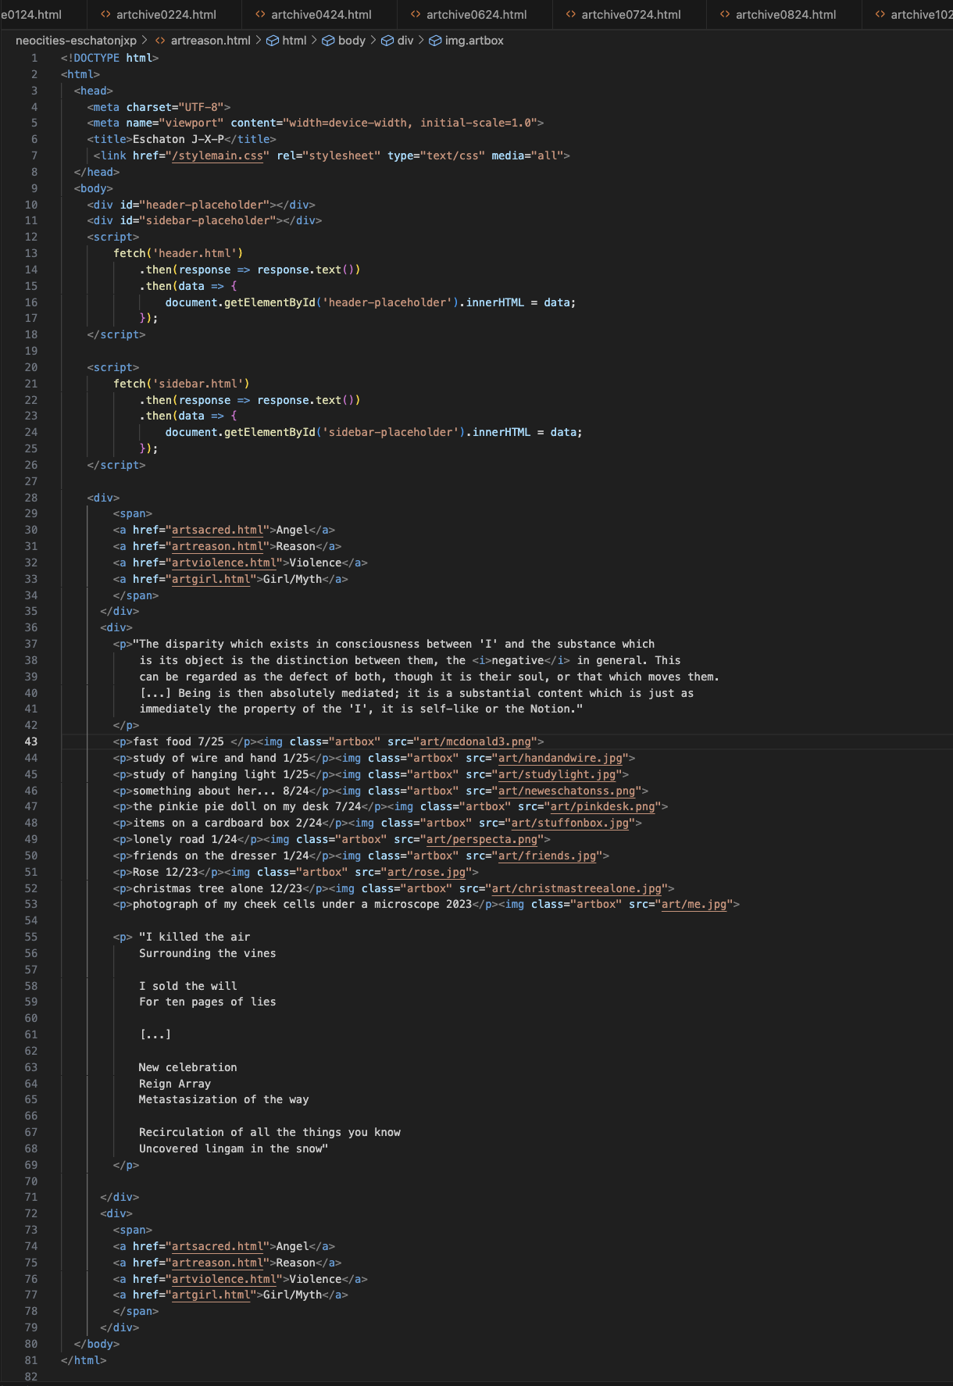Image resolution: width=953 pixels, height=1386 pixels.
Task: Click the img.artbox symbol icon in breadcrumb
Action: click(x=435, y=41)
